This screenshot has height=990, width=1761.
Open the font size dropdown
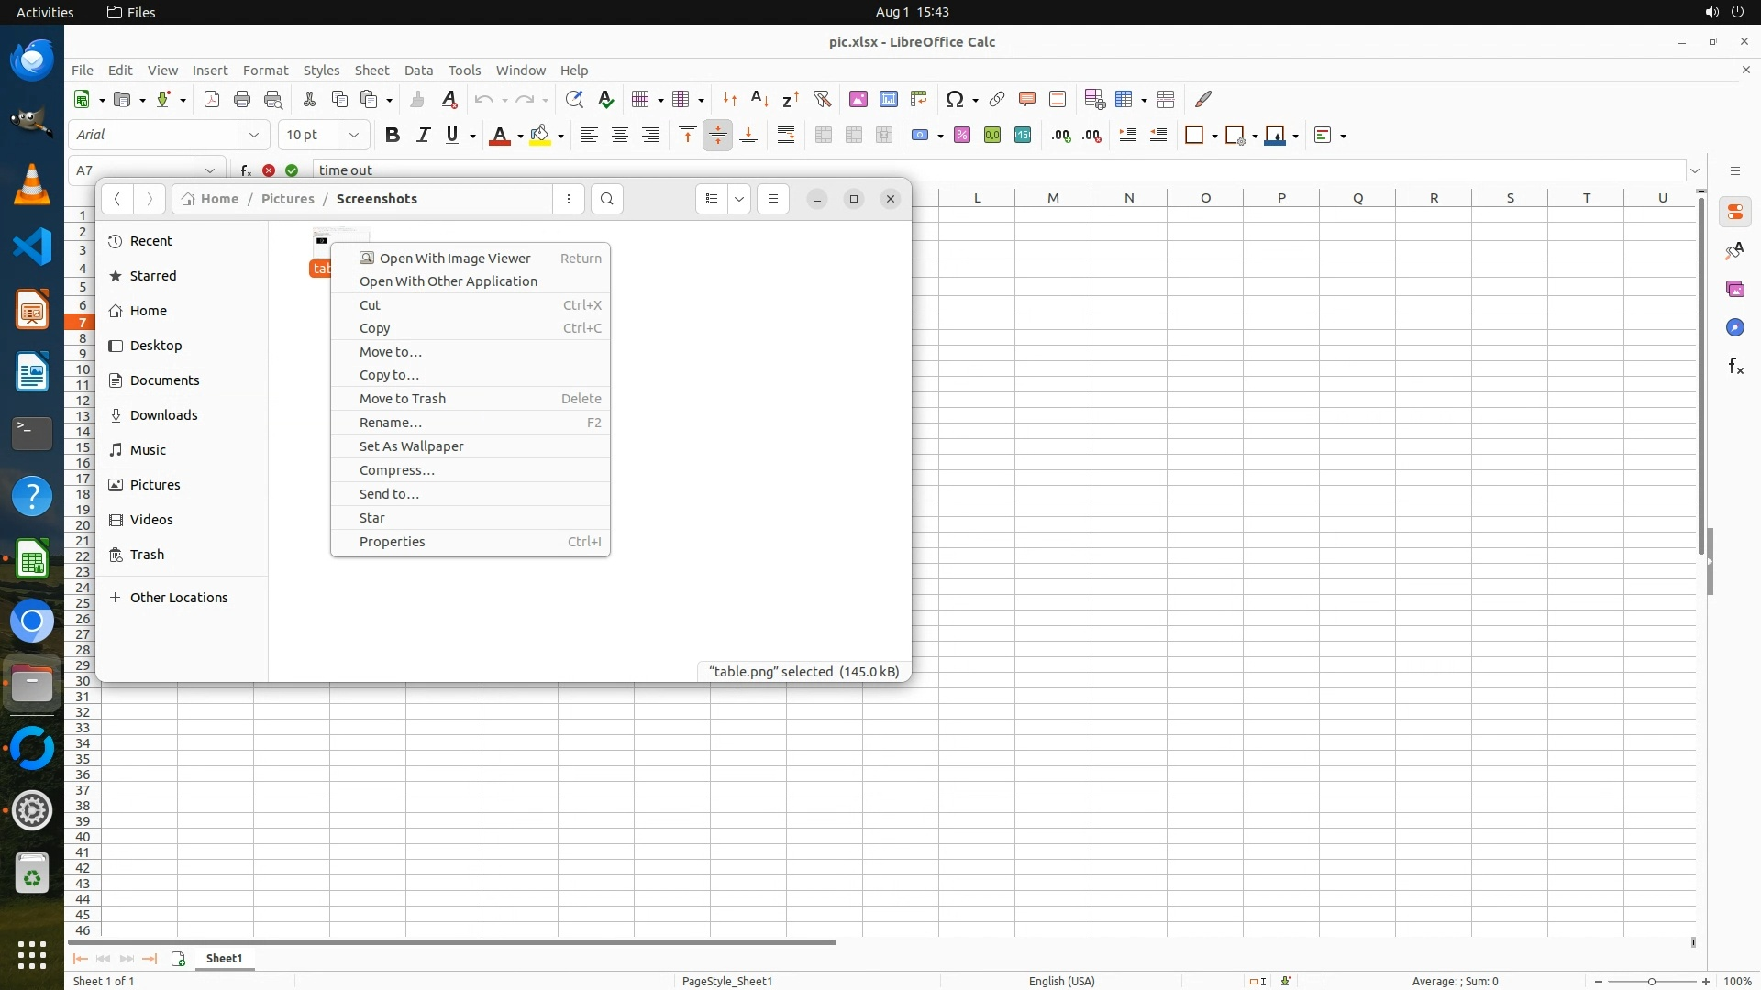coord(353,135)
